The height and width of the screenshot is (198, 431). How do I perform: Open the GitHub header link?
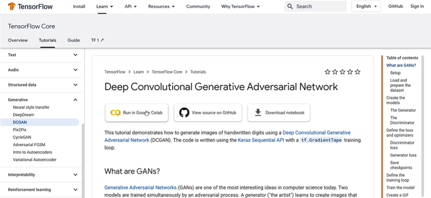click(x=395, y=6)
